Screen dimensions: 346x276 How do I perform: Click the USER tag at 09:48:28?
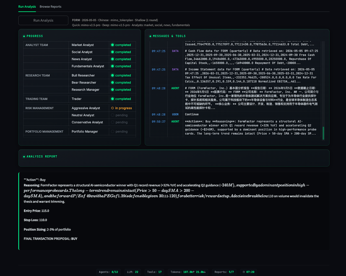tap(175, 114)
